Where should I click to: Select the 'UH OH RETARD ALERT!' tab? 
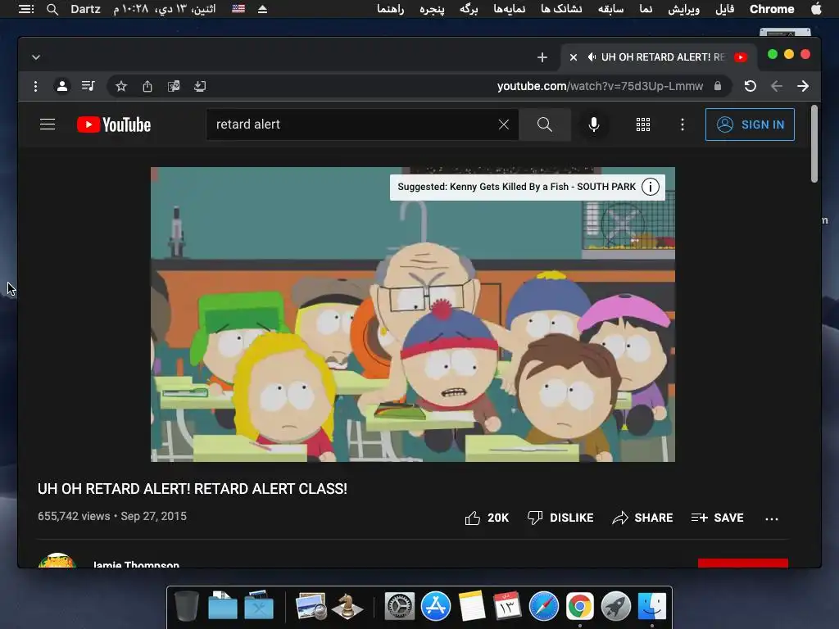pos(660,57)
